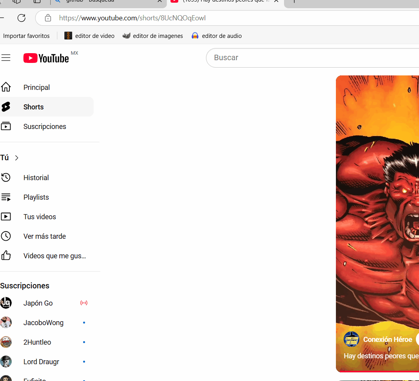This screenshot has width=419, height=381.
Task: Select Shorts in the sidebar
Action: [47, 107]
